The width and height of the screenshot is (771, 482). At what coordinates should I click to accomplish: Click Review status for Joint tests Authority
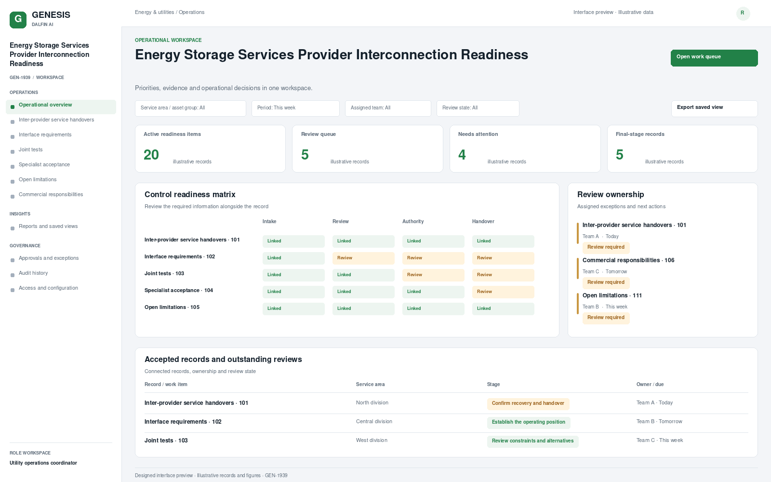coord(433,275)
